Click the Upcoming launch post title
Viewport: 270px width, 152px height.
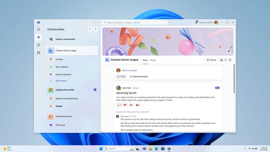click(126, 93)
